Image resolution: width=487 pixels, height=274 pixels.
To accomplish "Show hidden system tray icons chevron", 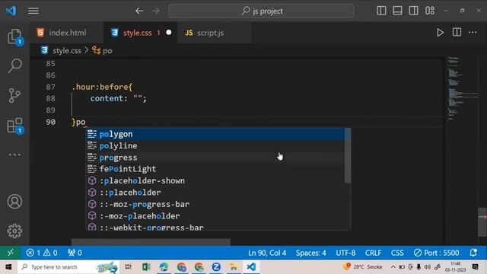I will [x=393, y=267].
